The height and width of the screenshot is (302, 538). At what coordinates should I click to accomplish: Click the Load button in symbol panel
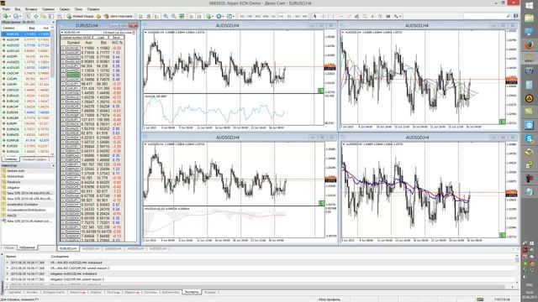click(x=101, y=37)
